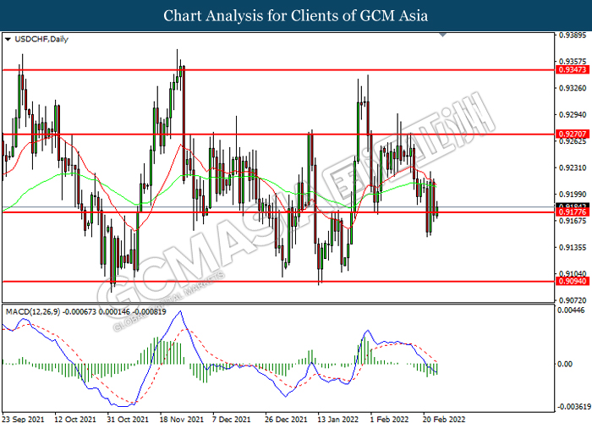Click the USDCHF,Daily symbol label
Image resolution: width=592 pixels, height=423 pixels.
click(x=41, y=39)
